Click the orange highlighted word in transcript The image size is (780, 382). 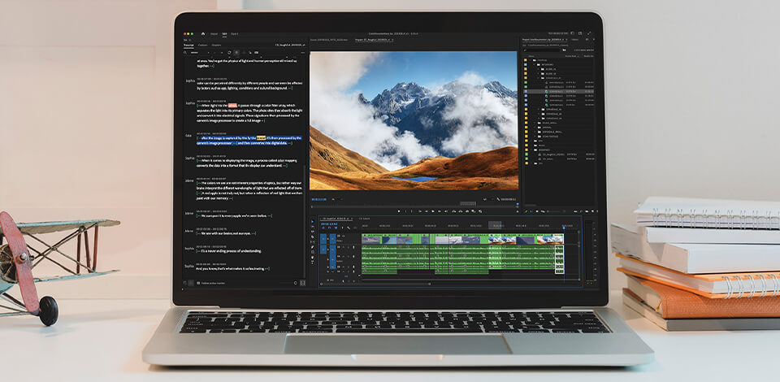click(x=232, y=106)
